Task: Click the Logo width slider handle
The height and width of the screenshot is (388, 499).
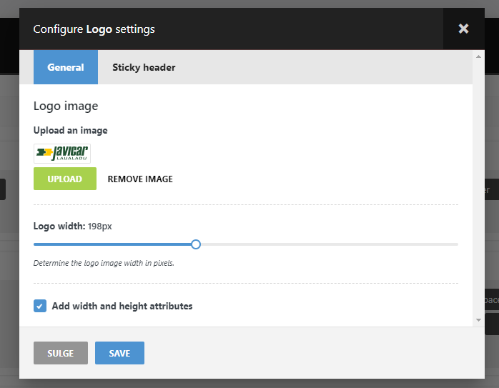Action: point(196,244)
